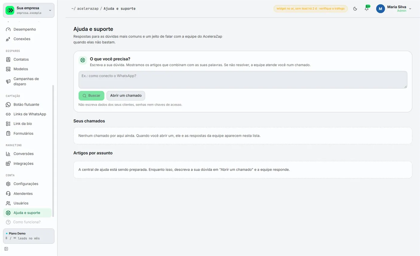This screenshot has height=256, width=420.
Task: Click the Links de WhatsApp chain icon
Action: pos(8,114)
